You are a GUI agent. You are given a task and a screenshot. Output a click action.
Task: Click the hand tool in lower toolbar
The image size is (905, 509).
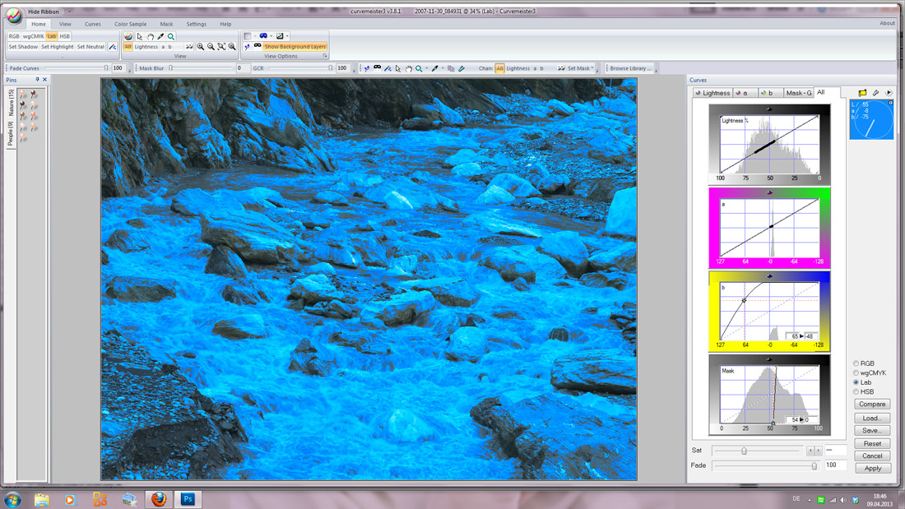tap(409, 68)
